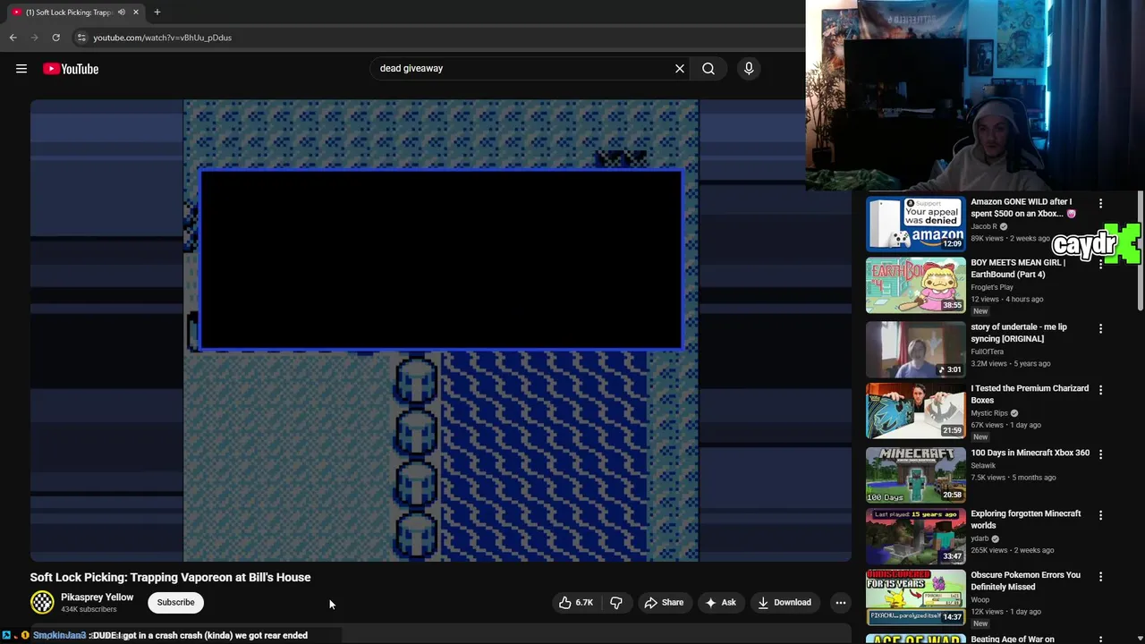Open options for forgotten Minecraft worlds video
The height and width of the screenshot is (644, 1145).
click(1100, 515)
